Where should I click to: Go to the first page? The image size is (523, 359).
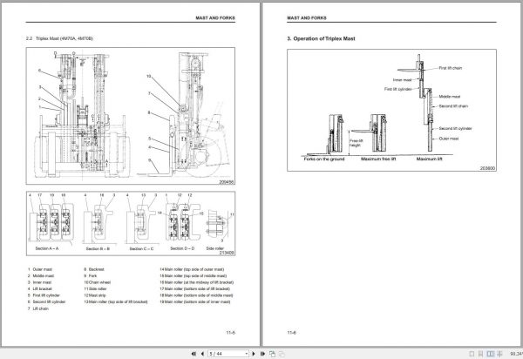[194, 354]
